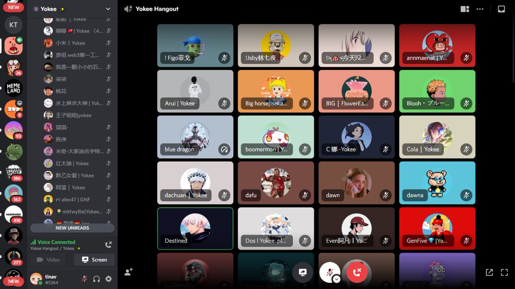This screenshot has width=515, height=289.
Task: Select the Destined video tile
Action: point(195,229)
